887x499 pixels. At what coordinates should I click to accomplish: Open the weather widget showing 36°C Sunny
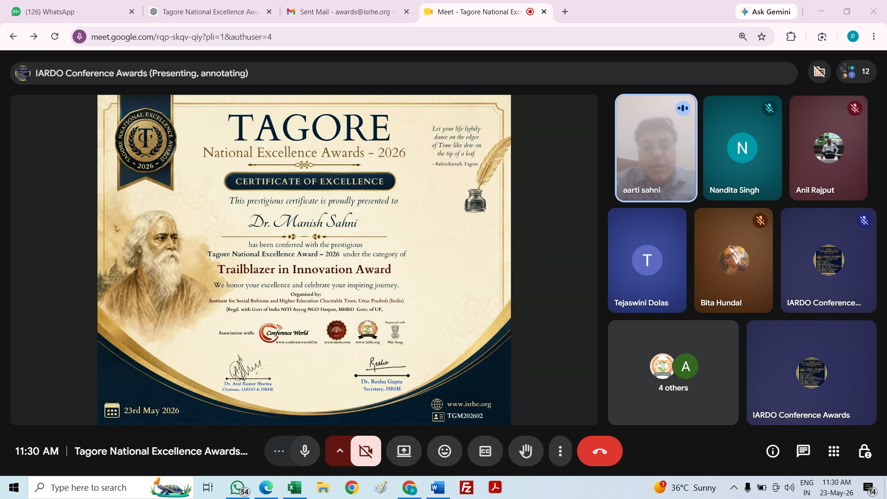tap(685, 487)
